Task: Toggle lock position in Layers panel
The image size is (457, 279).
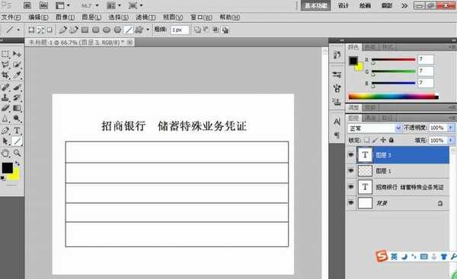Action: pyautogui.click(x=383, y=140)
